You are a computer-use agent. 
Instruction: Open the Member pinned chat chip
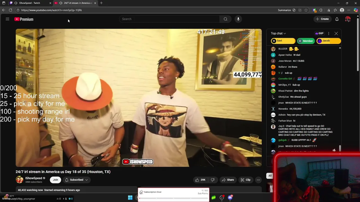(x=306, y=41)
